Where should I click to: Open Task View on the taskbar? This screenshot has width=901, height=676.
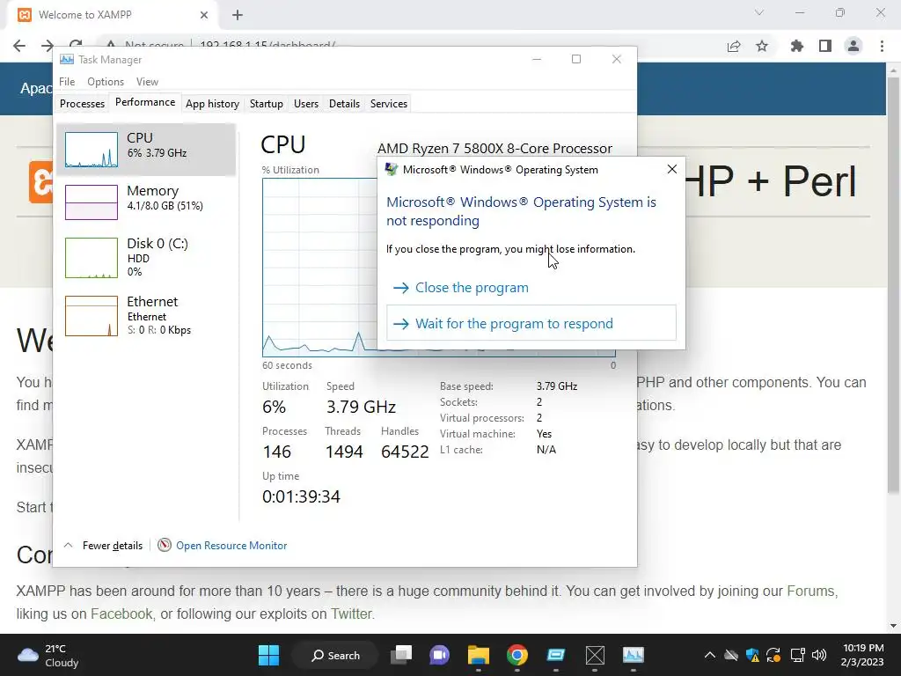[x=401, y=655]
